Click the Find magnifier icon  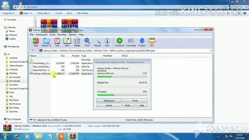[87, 42]
